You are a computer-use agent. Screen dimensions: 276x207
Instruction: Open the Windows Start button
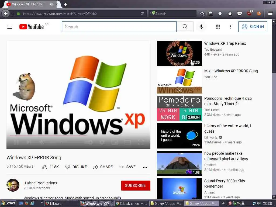tap(8, 203)
